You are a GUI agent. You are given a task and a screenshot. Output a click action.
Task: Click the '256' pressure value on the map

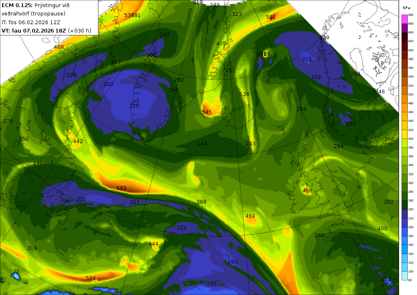click(x=301, y=109)
